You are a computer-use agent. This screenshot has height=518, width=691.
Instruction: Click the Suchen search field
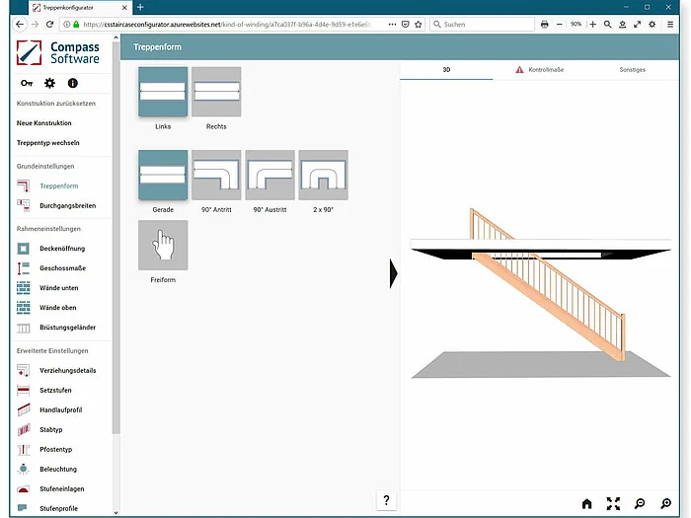point(482,25)
